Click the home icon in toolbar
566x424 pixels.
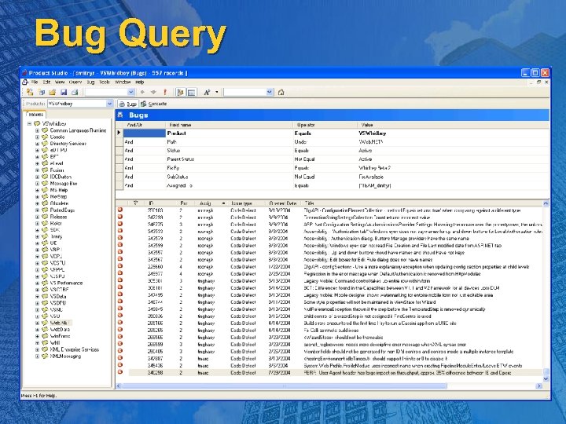click(281, 93)
